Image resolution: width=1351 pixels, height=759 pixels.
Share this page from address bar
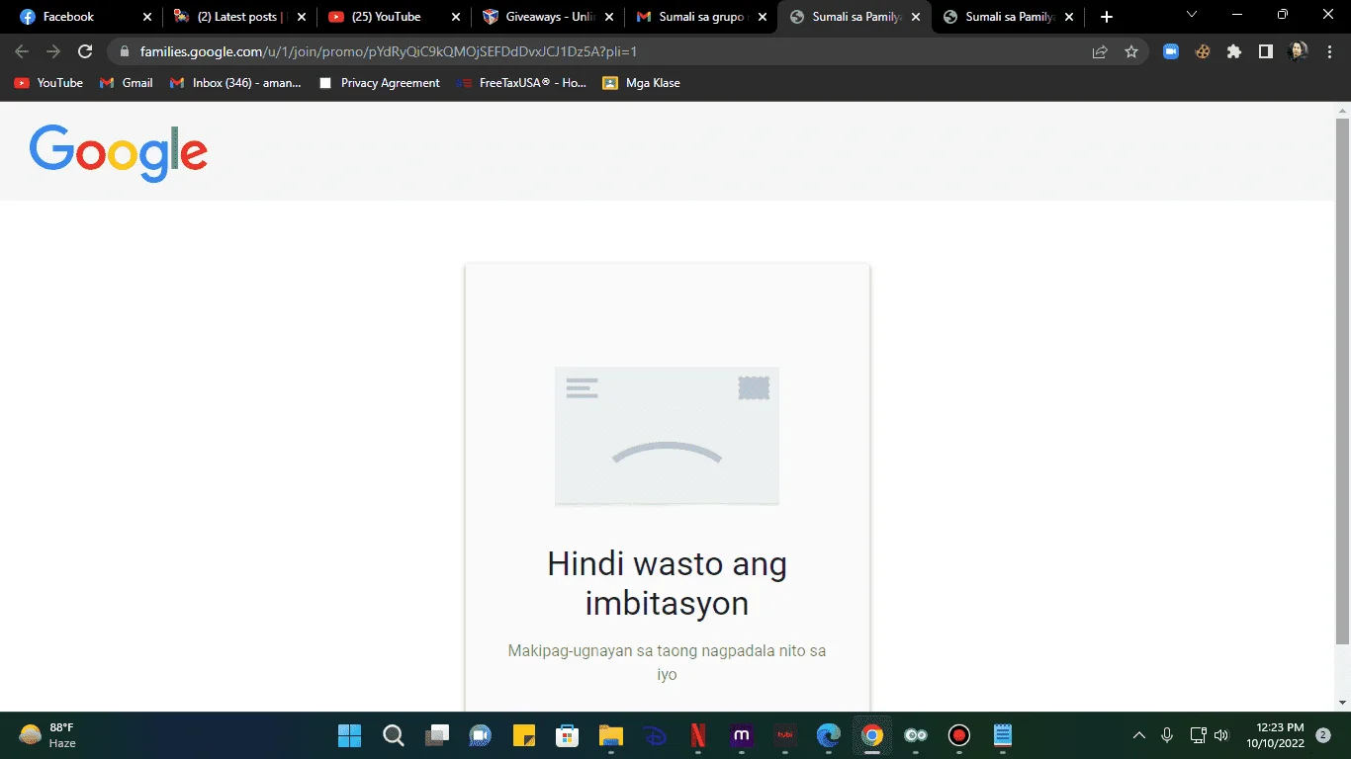click(1100, 51)
